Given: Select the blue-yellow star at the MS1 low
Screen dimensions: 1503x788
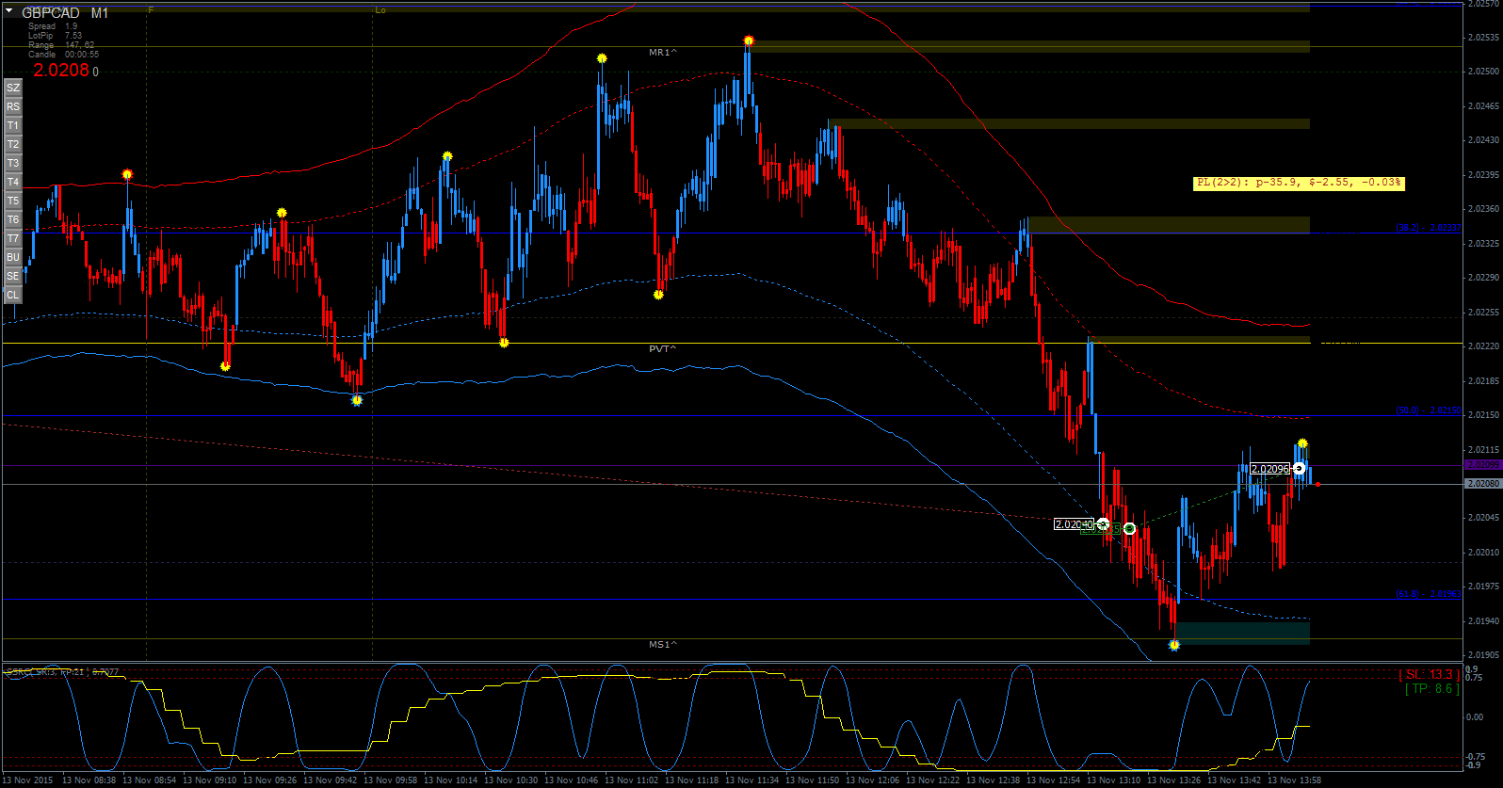Looking at the screenshot, I should [x=1174, y=645].
